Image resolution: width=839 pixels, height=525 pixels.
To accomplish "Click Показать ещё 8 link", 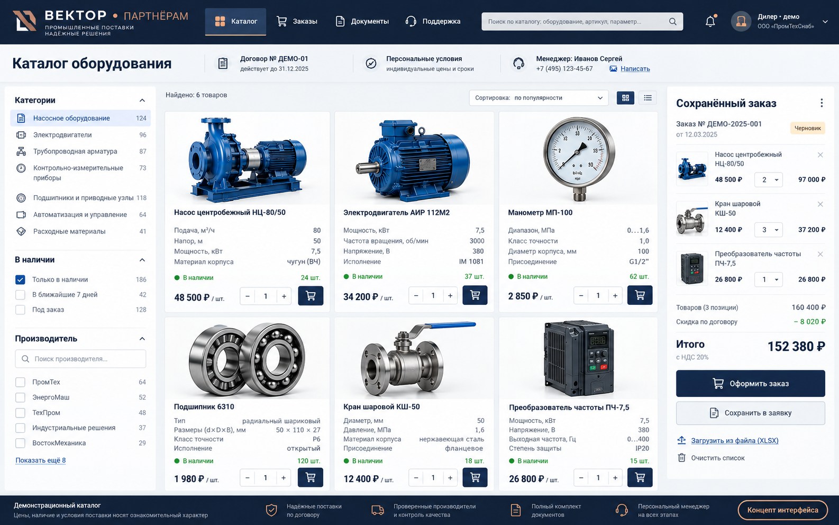I will (x=41, y=460).
